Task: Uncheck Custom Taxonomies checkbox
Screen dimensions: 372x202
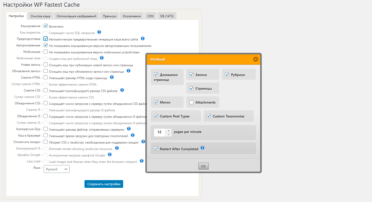Action: (209, 116)
